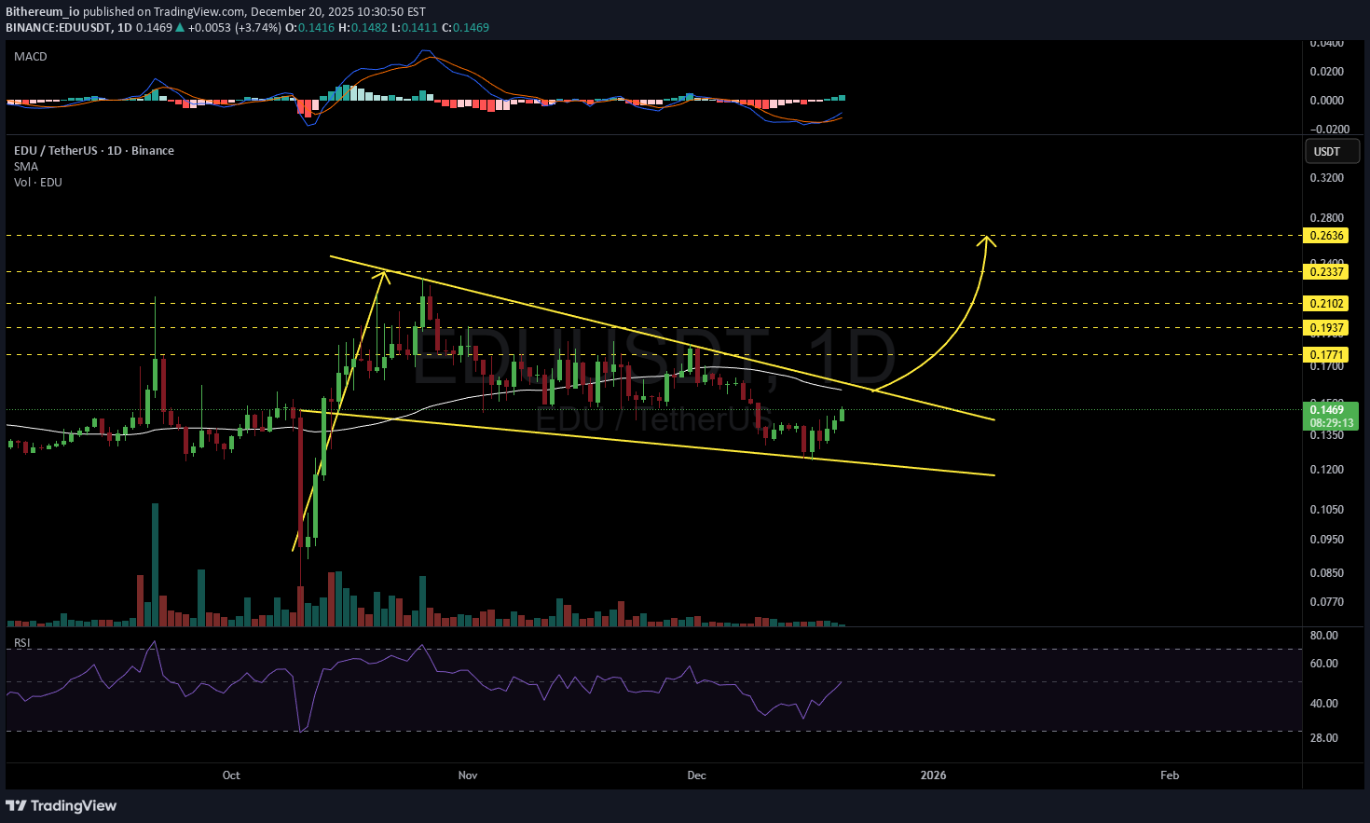
Task: Click the EDU / TetherUS symbol title
Action: point(93,151)
